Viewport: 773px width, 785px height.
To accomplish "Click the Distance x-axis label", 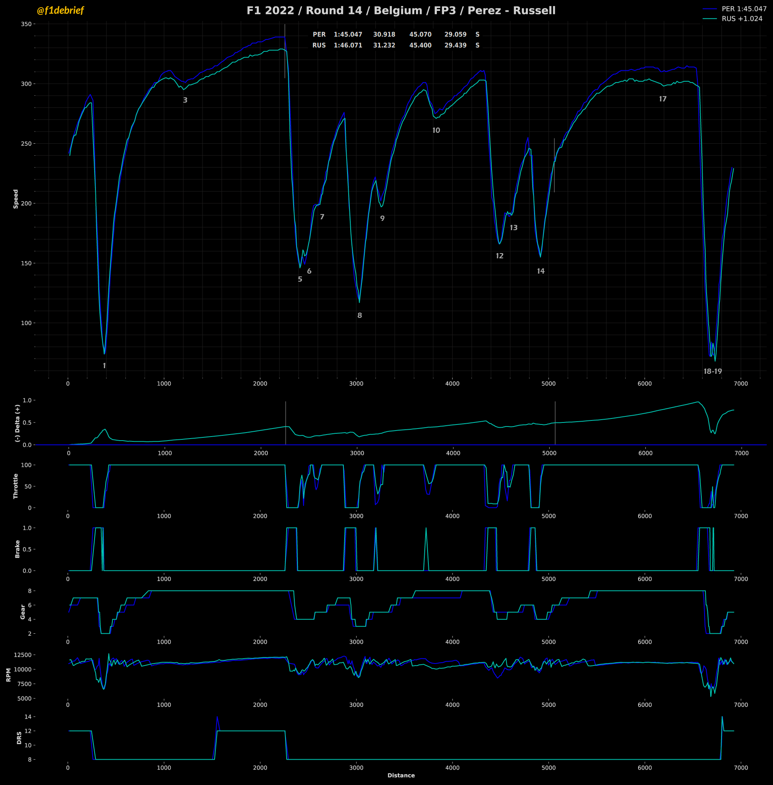I will tap(401, 775).
